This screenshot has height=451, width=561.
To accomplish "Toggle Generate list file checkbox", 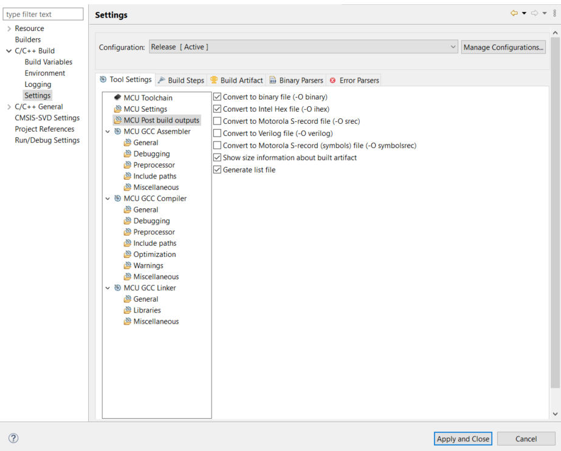I will [x=217, y=170].
